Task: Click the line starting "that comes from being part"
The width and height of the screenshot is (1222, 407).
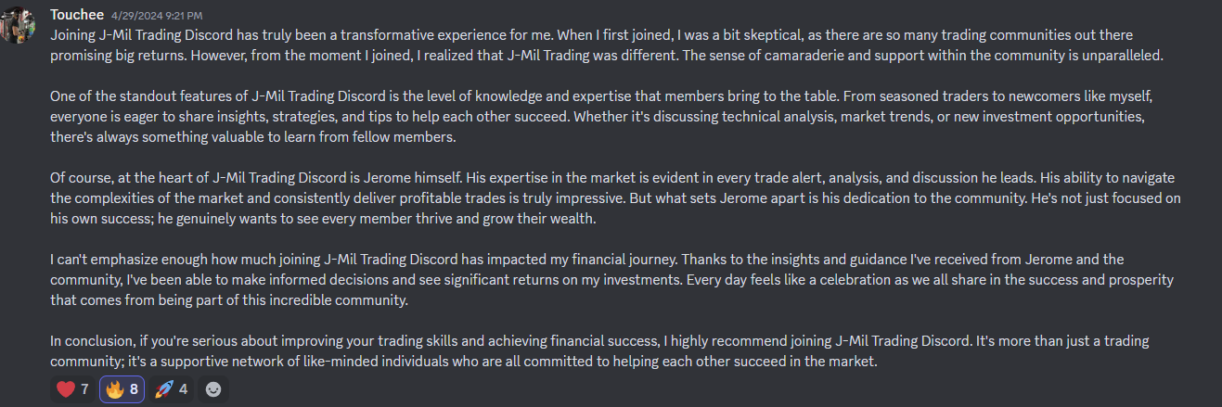Action: 229,300
